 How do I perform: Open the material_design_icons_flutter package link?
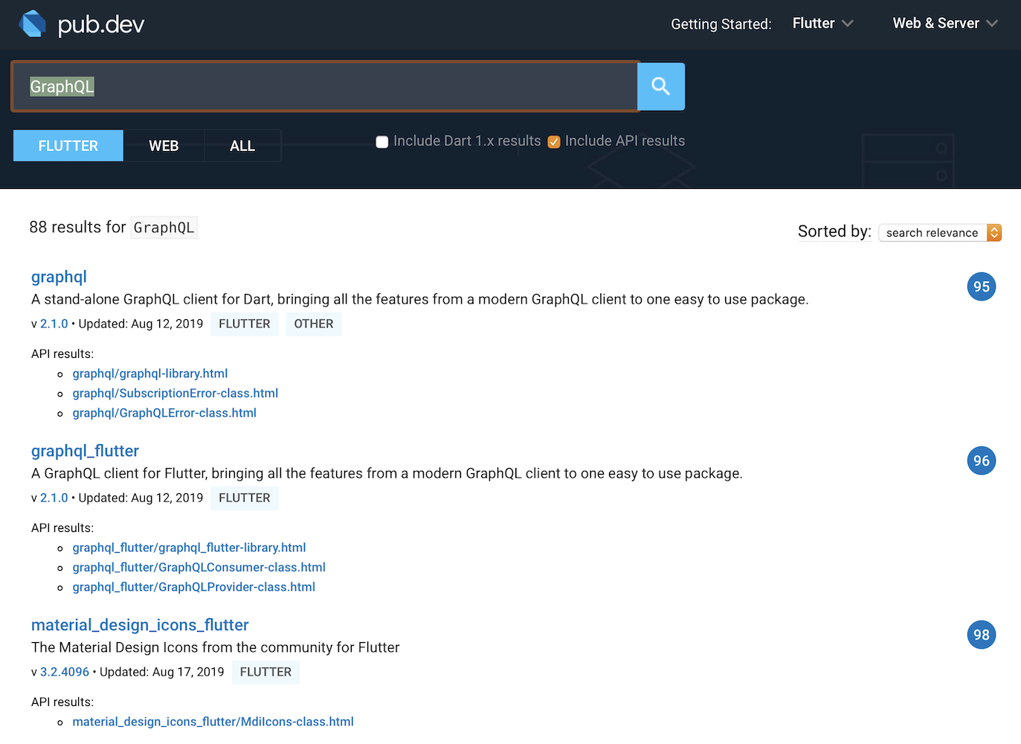coord(140,625)
